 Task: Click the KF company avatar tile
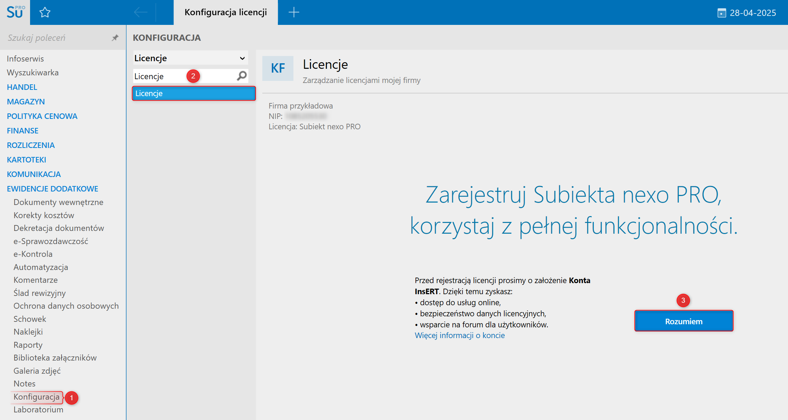[278, 68]
